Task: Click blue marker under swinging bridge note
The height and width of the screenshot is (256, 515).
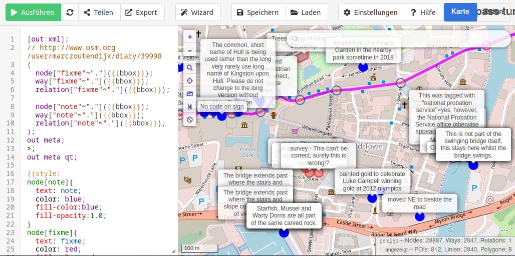Action: click(x=473, y=165)
